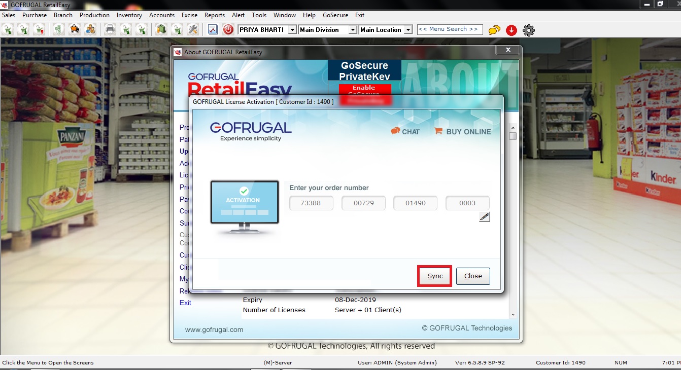
Task: Click the cart icon with the red marker
Action: point(39,29)
